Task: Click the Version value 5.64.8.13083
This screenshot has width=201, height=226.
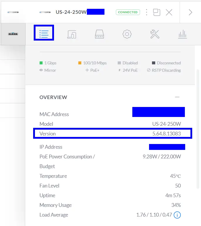Action: point(166,134)
